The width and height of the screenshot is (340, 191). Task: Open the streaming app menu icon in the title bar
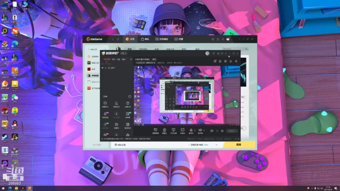pos(226,53)
